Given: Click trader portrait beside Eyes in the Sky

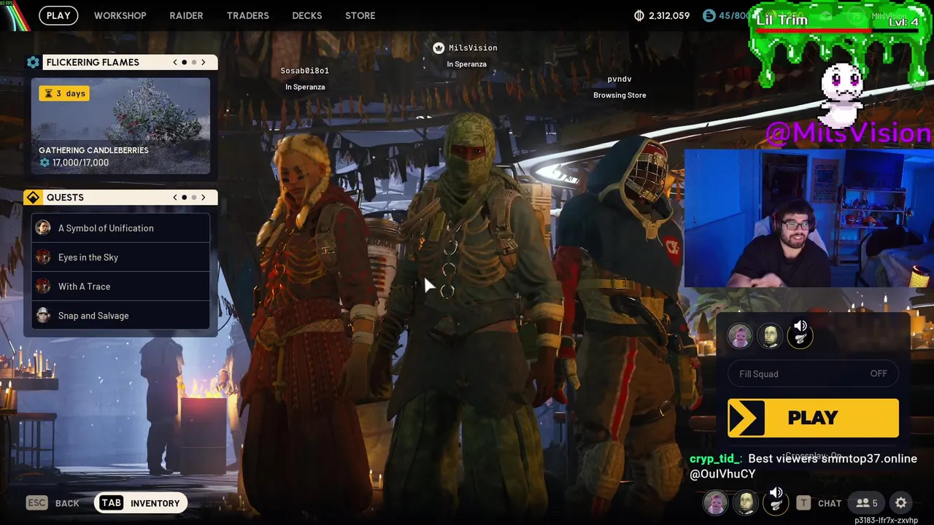Looking at the screenshot, I should point(44,257).
